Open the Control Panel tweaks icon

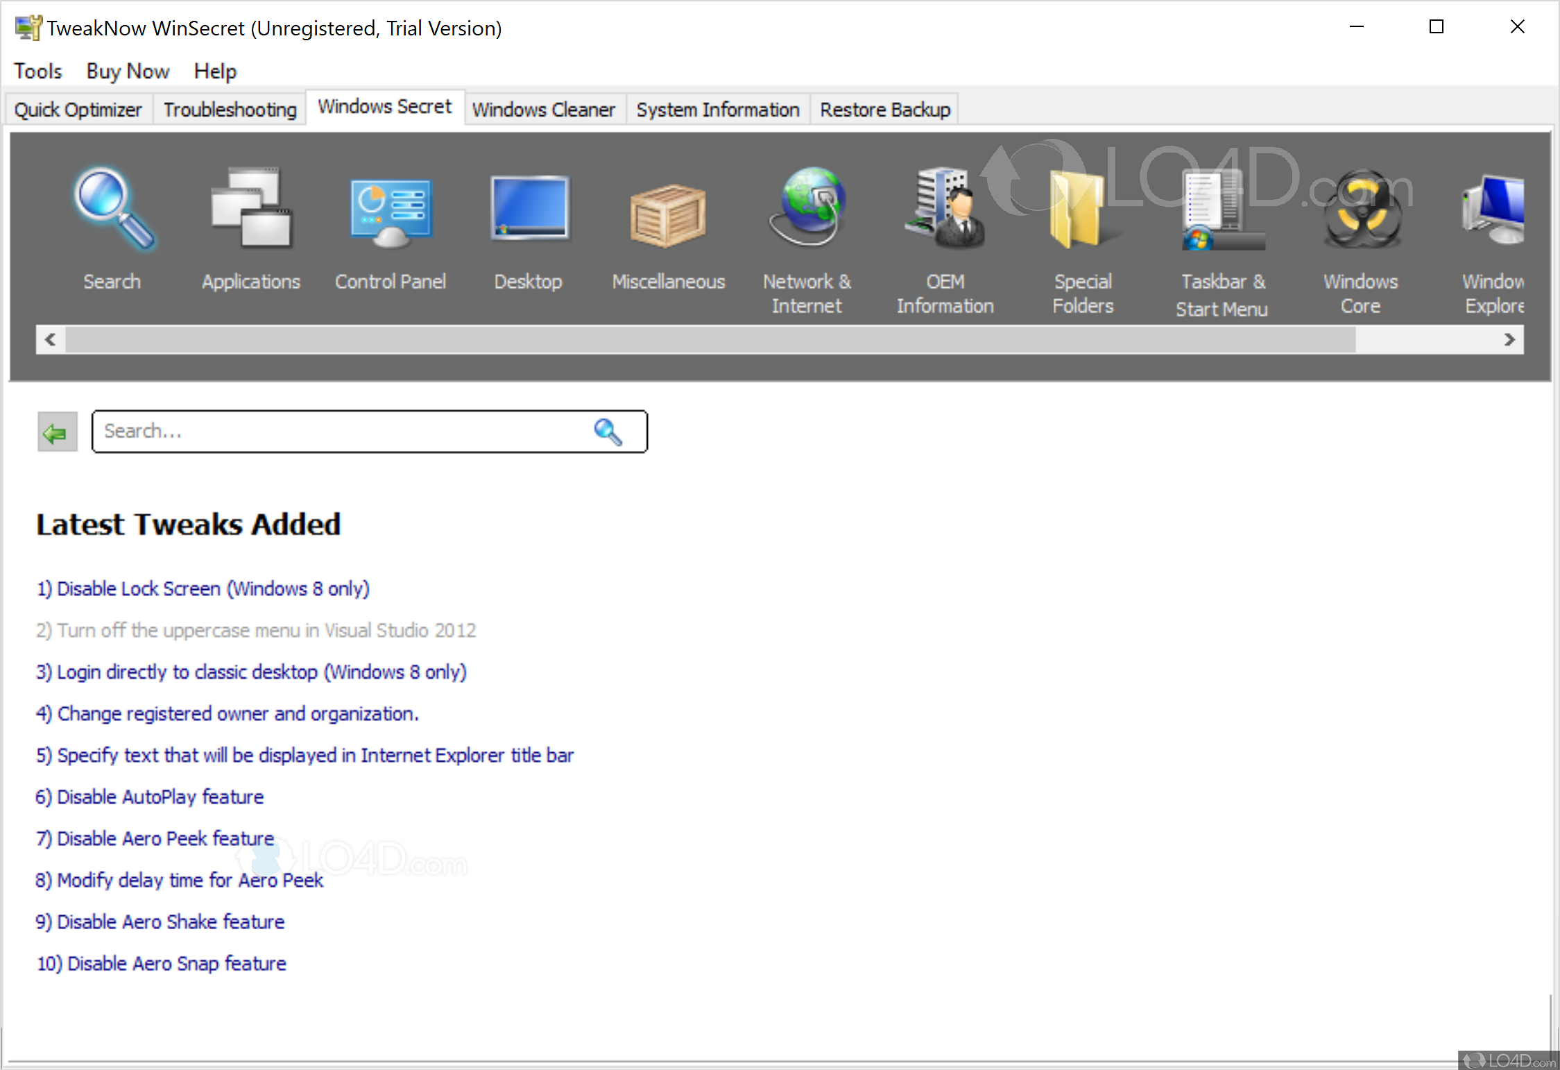pyautogui.click(x=391, y=209)
